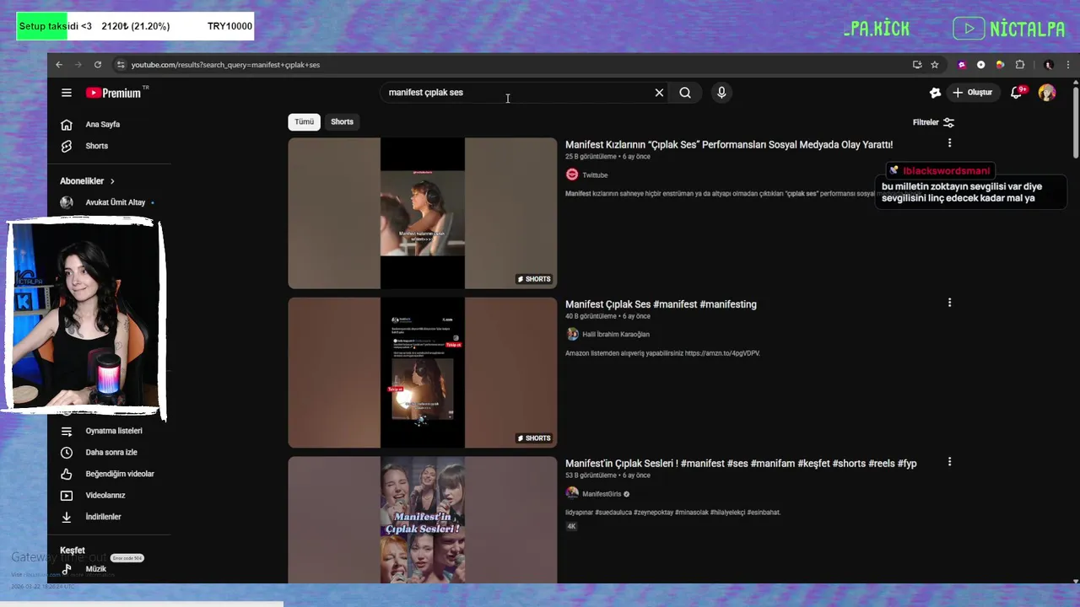Open Twittube channel avatar icon

tap(572, 175)
